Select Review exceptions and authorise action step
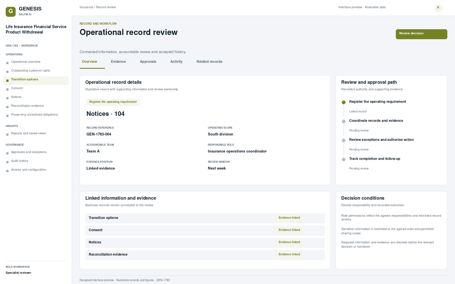 [381, 140]
